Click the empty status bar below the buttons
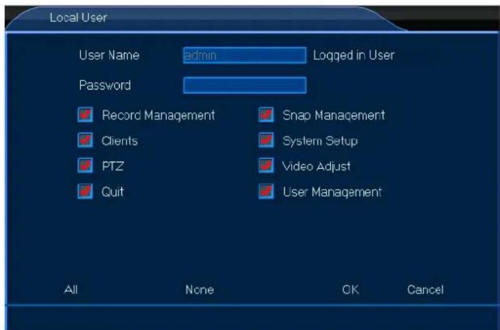The height and width of the screenshot is (330, 500). pyautogui.click(x=249, y=317)
